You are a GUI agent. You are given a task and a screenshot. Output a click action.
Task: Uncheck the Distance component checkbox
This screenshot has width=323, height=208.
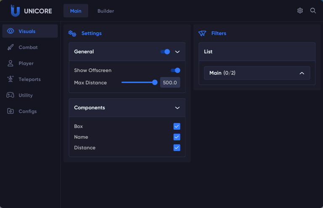coord(177,148)
